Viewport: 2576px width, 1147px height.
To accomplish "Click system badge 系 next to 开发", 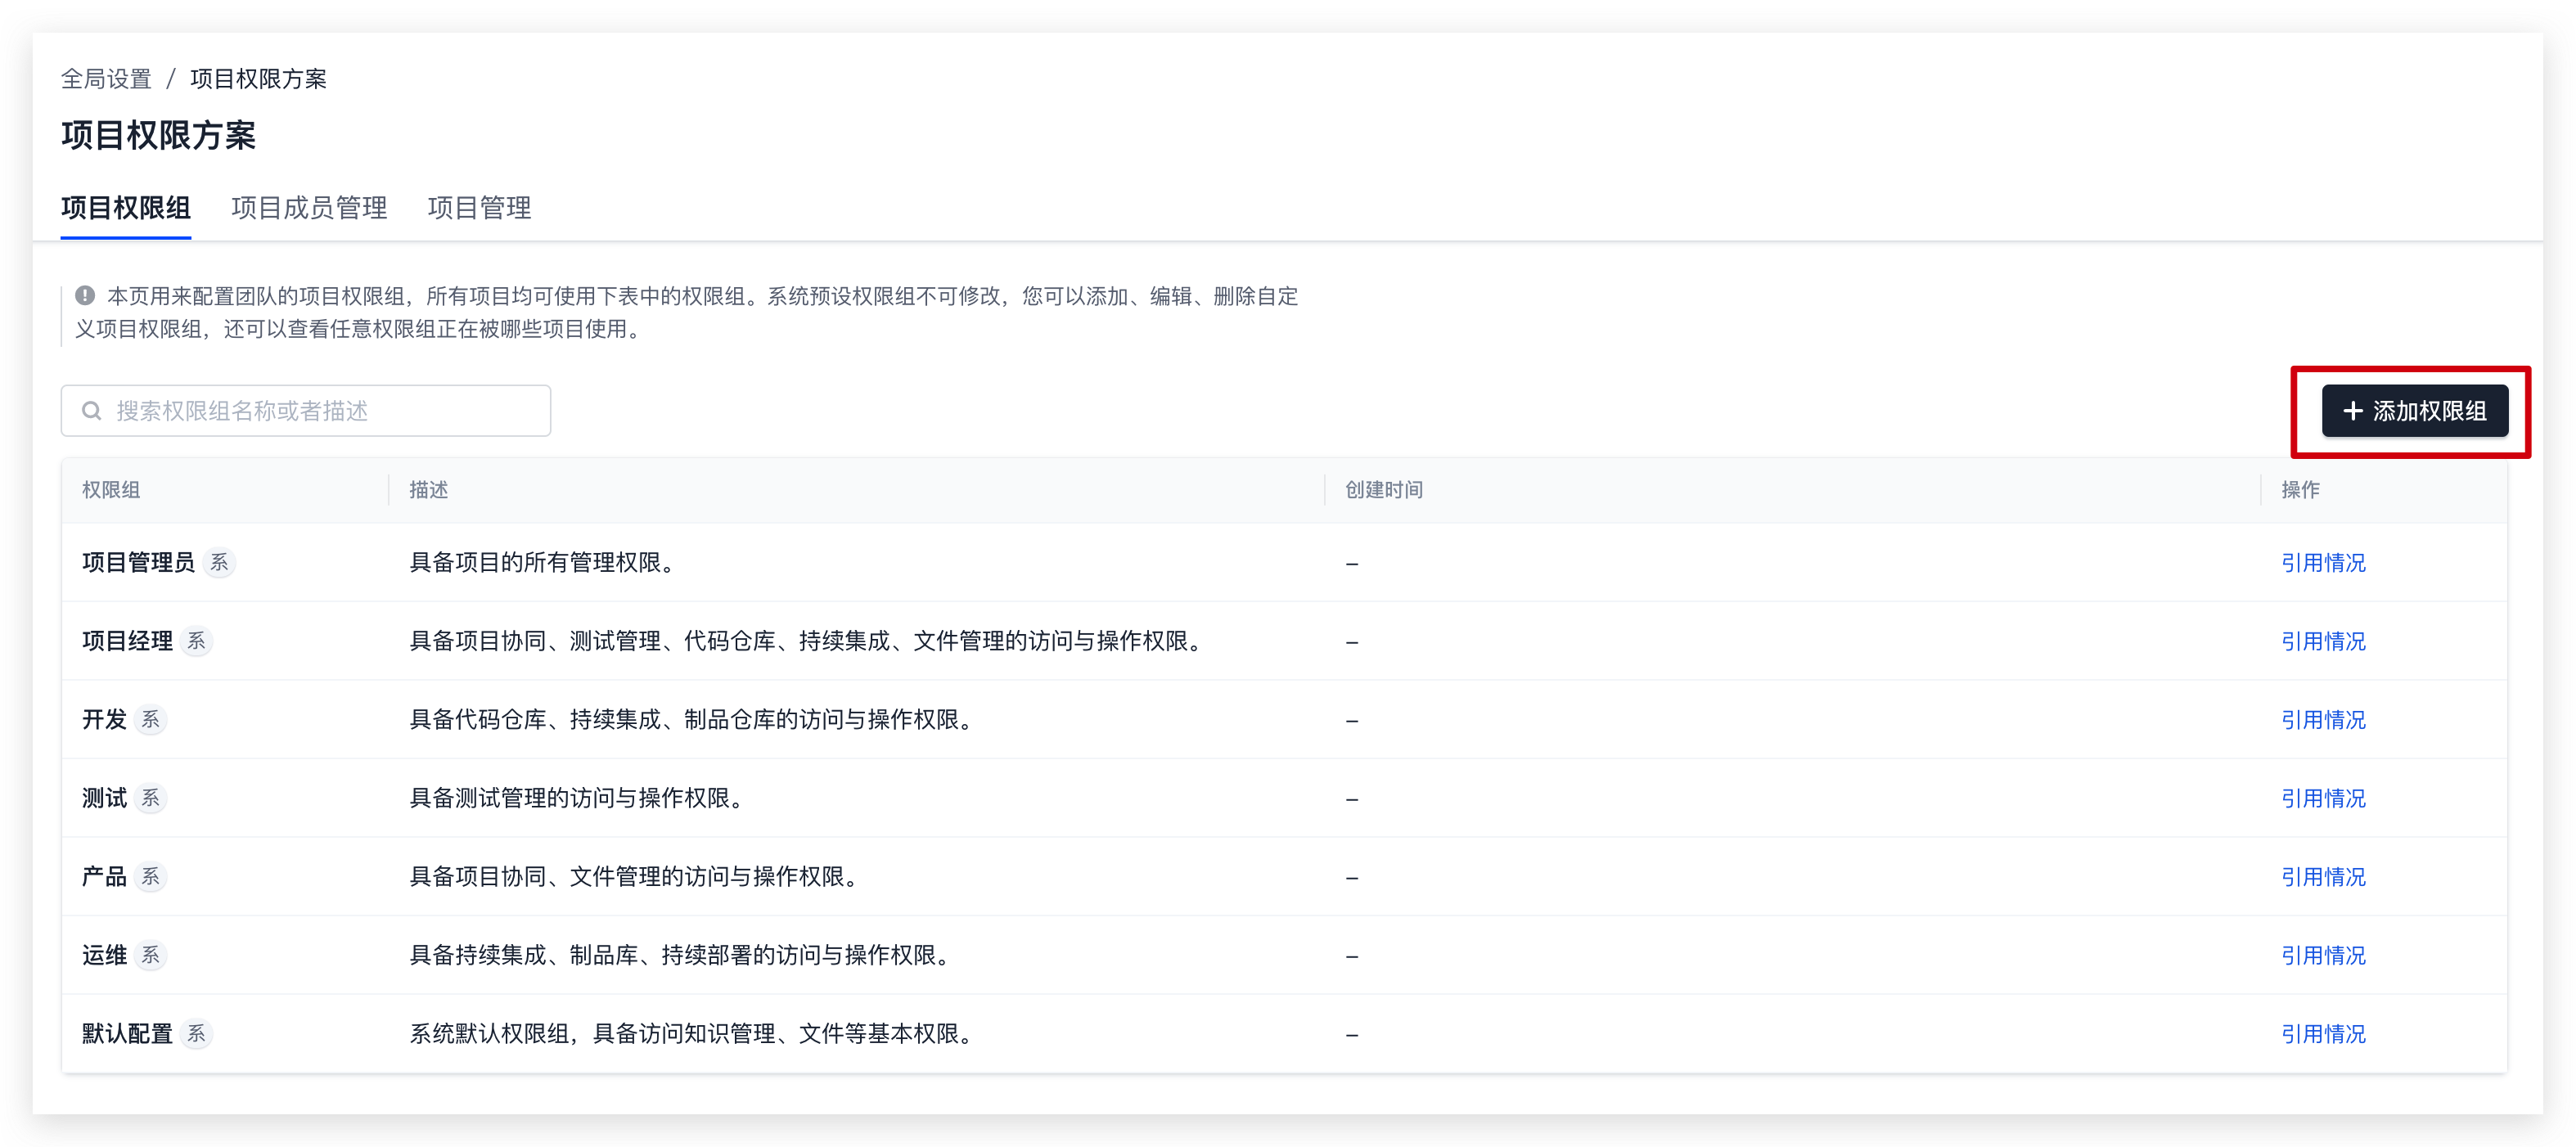I will 150,720.
